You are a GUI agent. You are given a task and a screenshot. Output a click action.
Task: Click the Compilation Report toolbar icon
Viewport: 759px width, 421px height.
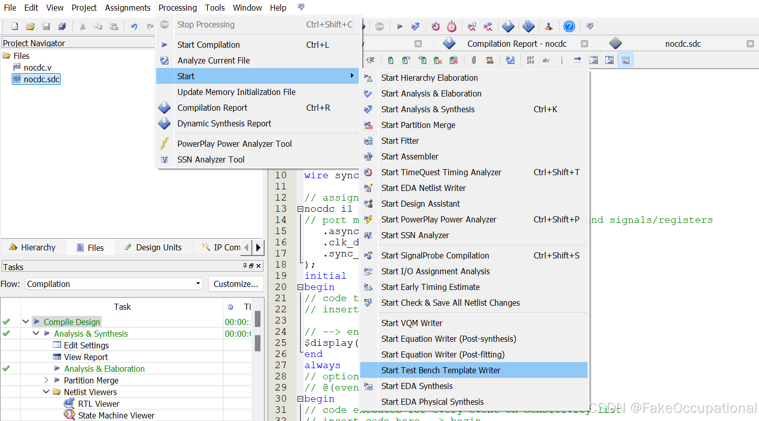508,26
